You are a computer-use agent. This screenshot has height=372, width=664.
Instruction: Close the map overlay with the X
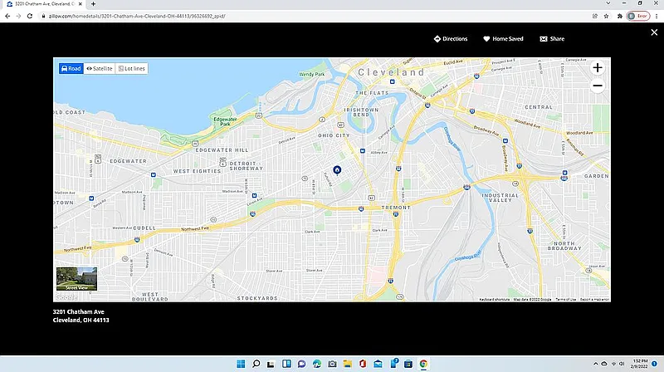pyautogui.click(x=654, y=32)
